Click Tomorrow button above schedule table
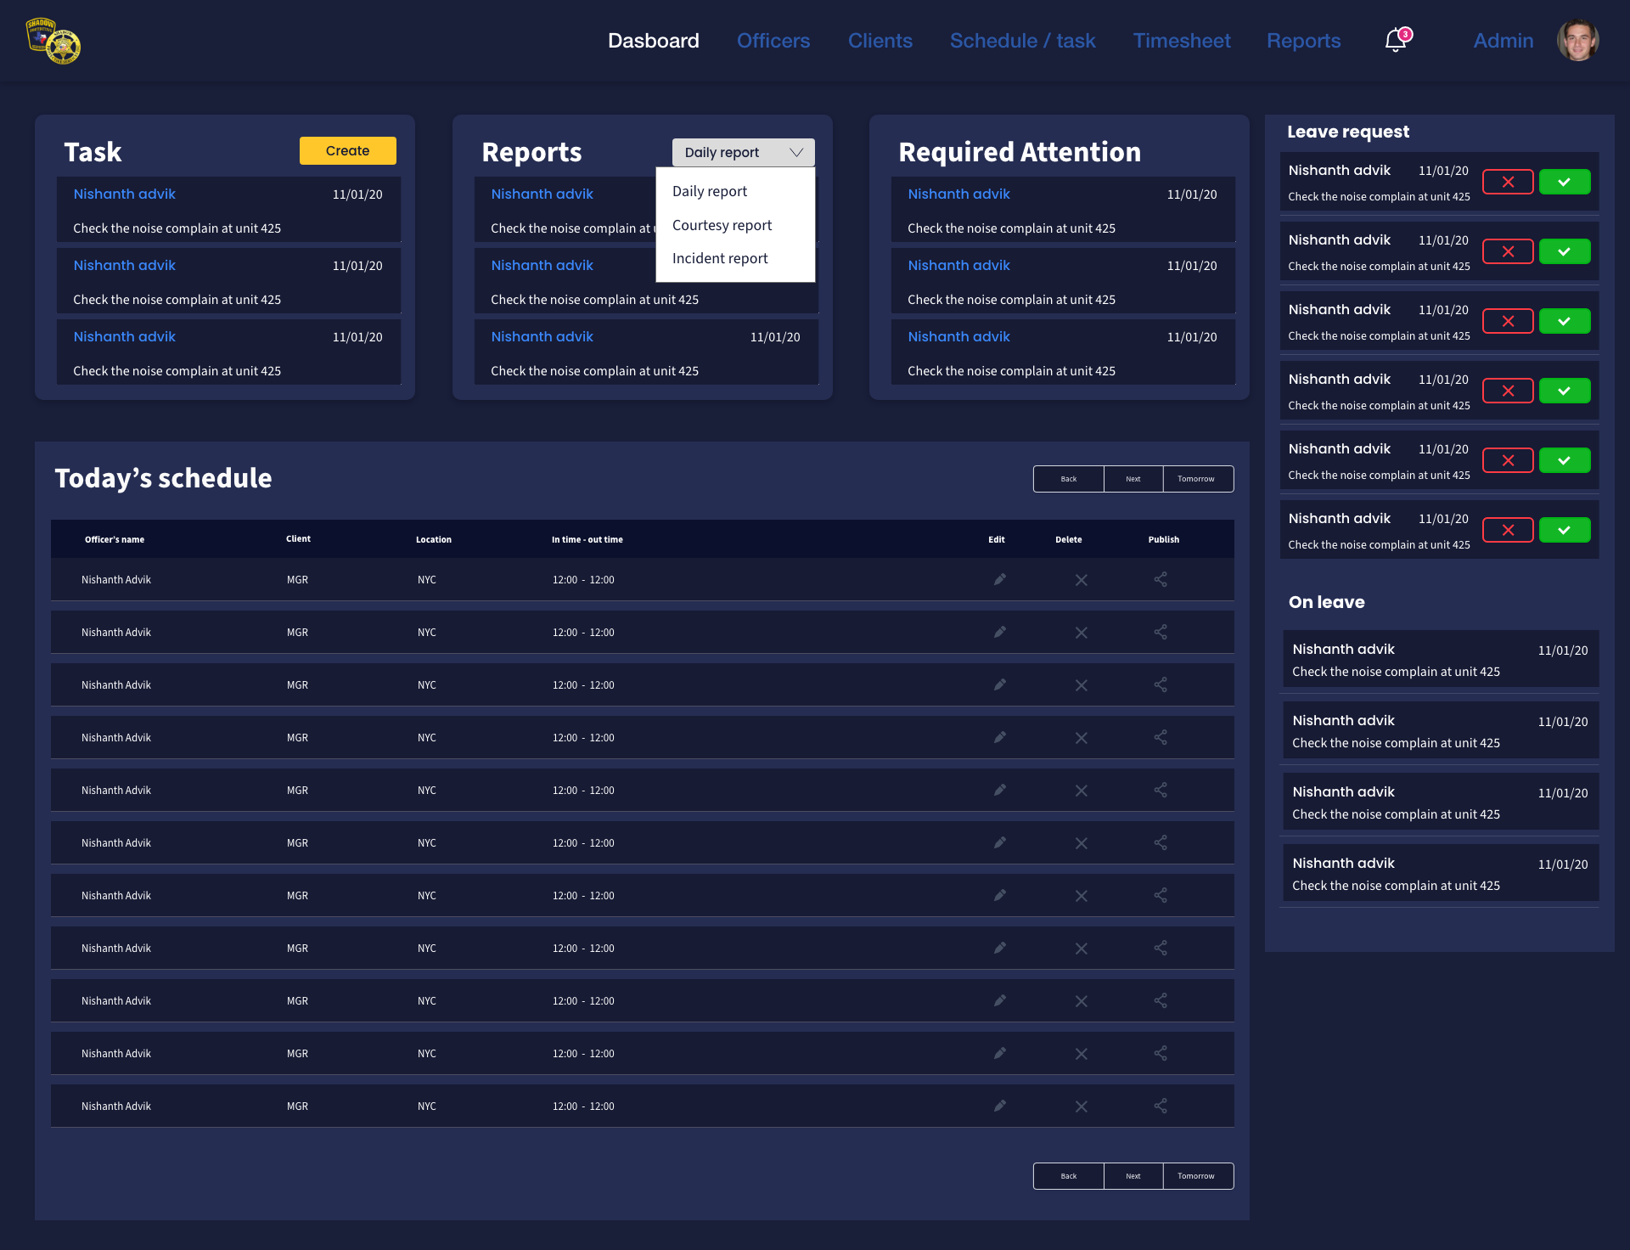This screenshot has width=1630, height=1250. (x=1195, y=479)
